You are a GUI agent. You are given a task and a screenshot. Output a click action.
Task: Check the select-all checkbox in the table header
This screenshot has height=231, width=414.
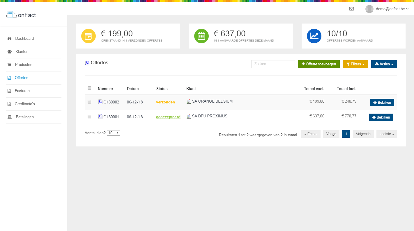coord(89,88)
